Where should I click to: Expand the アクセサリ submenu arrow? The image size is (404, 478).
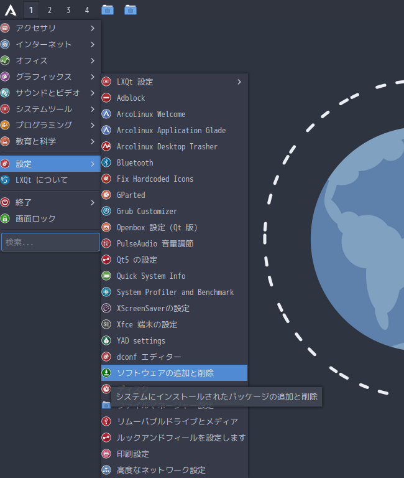click(x=93, y=29)
